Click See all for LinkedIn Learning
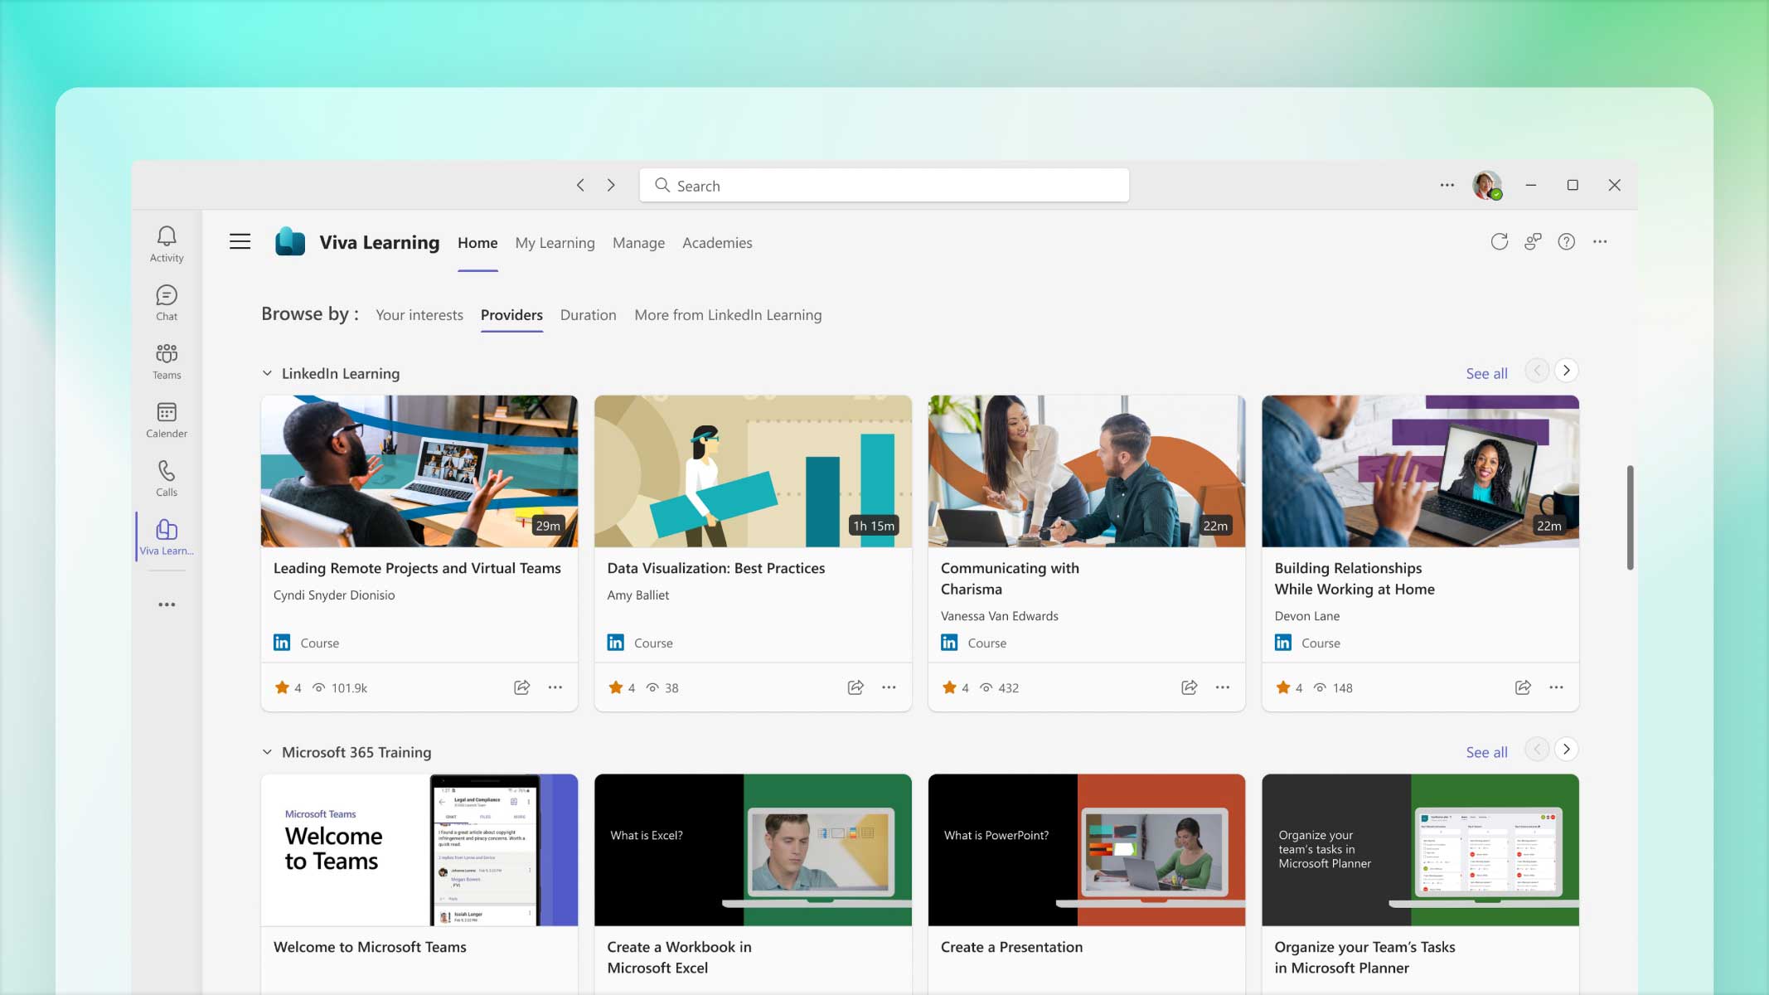This screenshot has width=1769, height=995. pyautogui.click(x=1487, y=373)
